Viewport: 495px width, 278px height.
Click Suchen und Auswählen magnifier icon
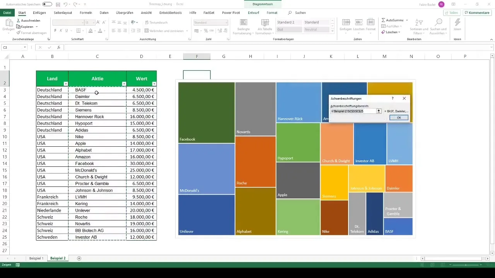coord(438,22)
